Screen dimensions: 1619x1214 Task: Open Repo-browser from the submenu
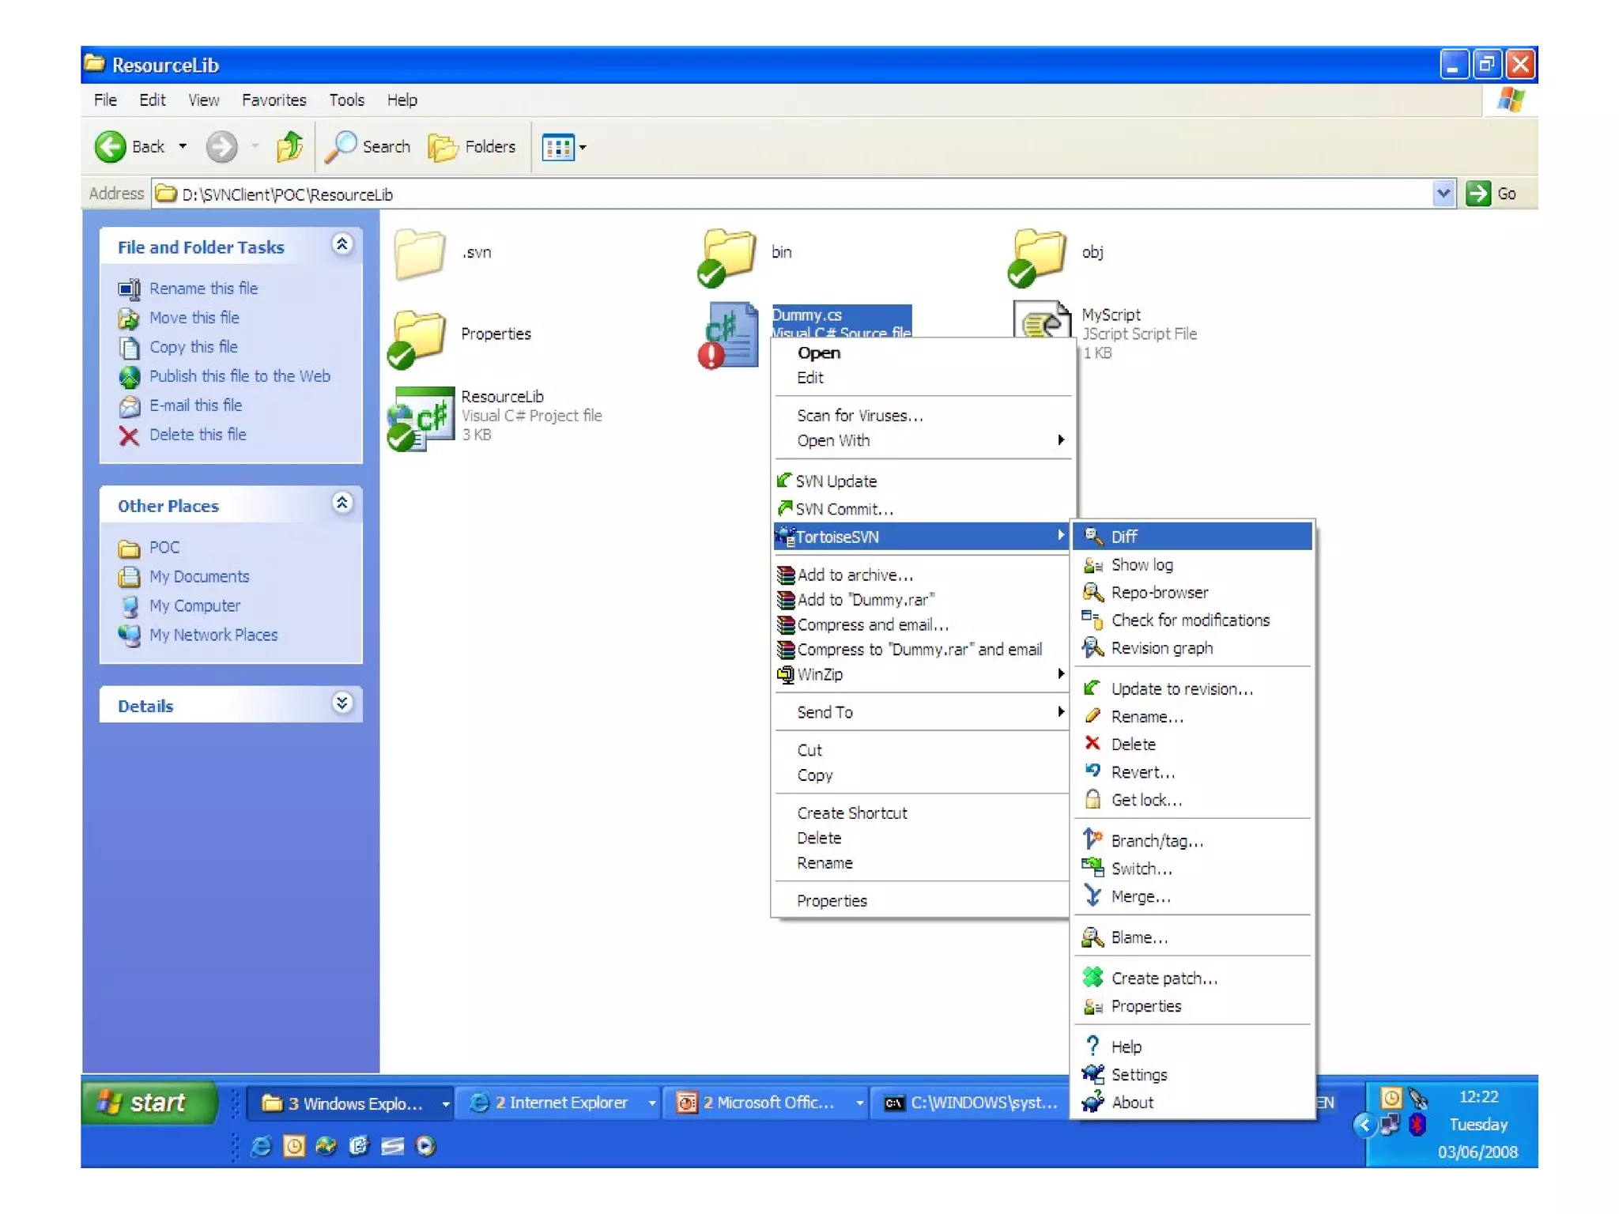pyautogui.click(x=1158, y=592)
